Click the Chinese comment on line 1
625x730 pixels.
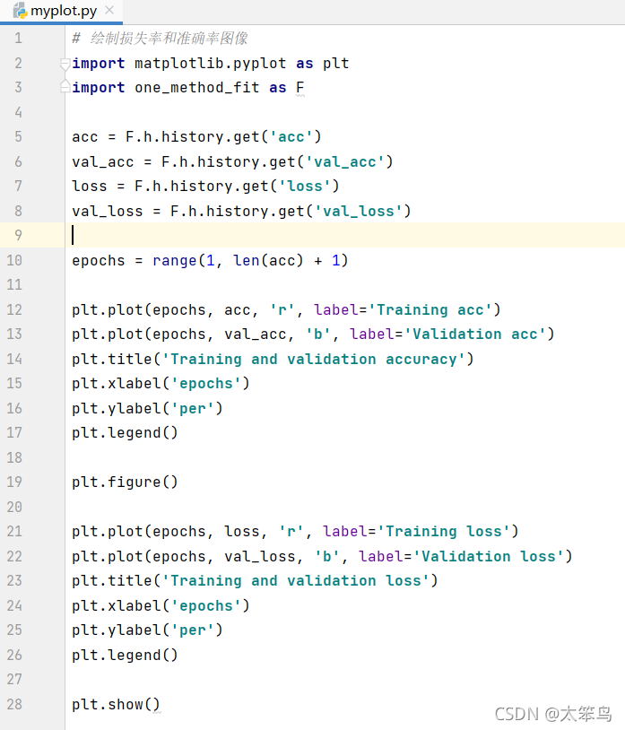click(161, 39)
